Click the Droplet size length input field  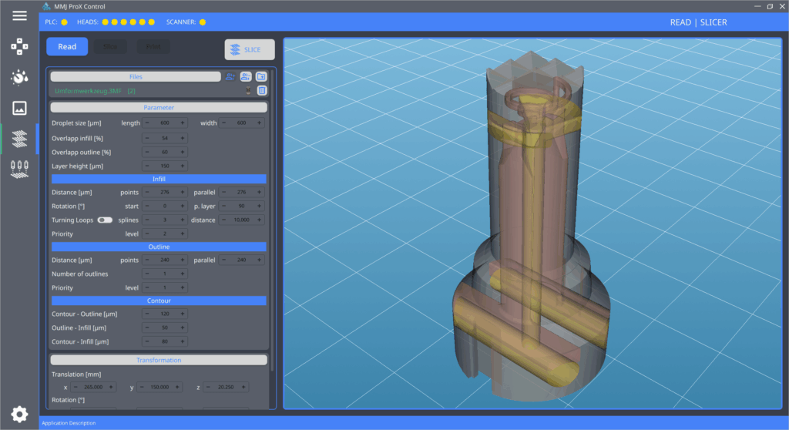164,123
